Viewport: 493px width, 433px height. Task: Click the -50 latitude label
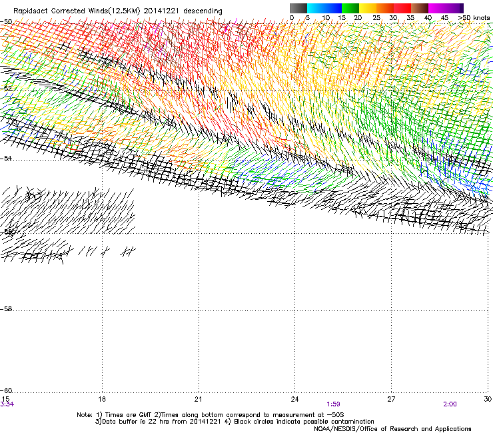(x=6, y=22)
